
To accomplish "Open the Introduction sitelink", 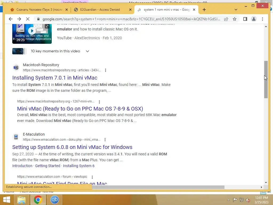I will pos(22,166).
